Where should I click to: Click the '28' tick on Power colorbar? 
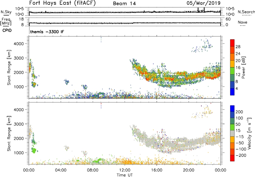pos(238,47)
